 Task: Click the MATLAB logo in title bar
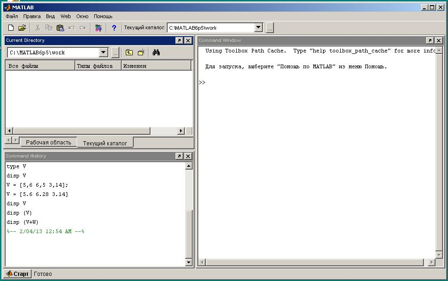pos(7,7)
